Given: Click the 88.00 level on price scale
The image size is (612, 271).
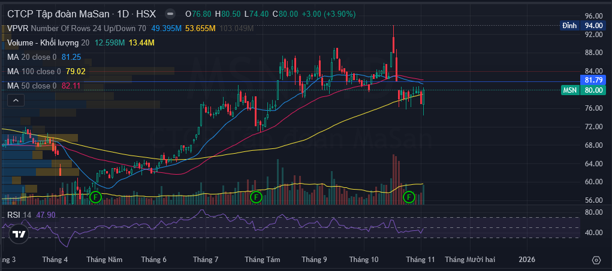Looking at the screenshot, I should (593, 53).
